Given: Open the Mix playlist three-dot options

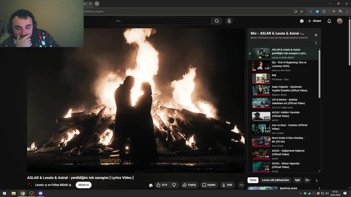Looking at the screenshot, I should point(316,43).
